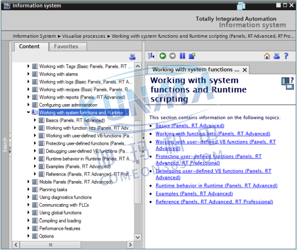Expand Working with alarms node
Image resolution: width=297 pixels, height=250 pixels.
[28, 74]
